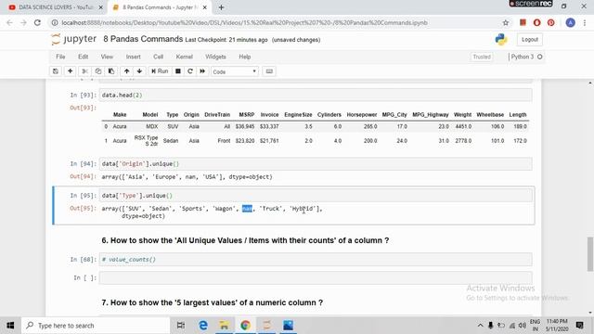The height and width of the screenshot is (334, 594).
Task: Run the selected cell
Action: coord(160,71)
